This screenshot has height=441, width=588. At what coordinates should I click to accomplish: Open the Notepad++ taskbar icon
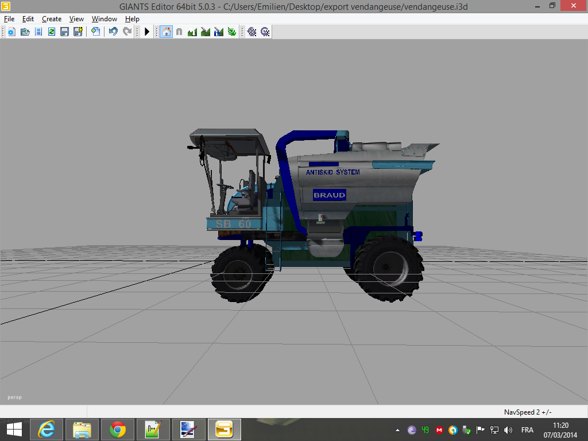coord(153,430)
